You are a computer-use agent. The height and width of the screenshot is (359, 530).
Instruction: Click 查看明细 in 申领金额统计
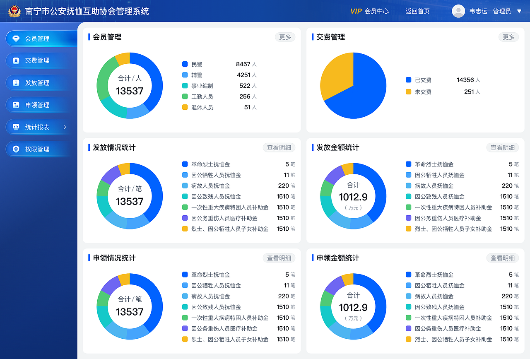click(x=502, y=258)
